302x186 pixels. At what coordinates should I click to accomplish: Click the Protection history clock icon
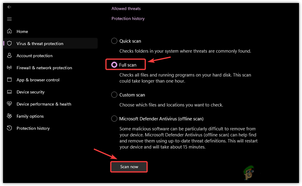point(9,128)
